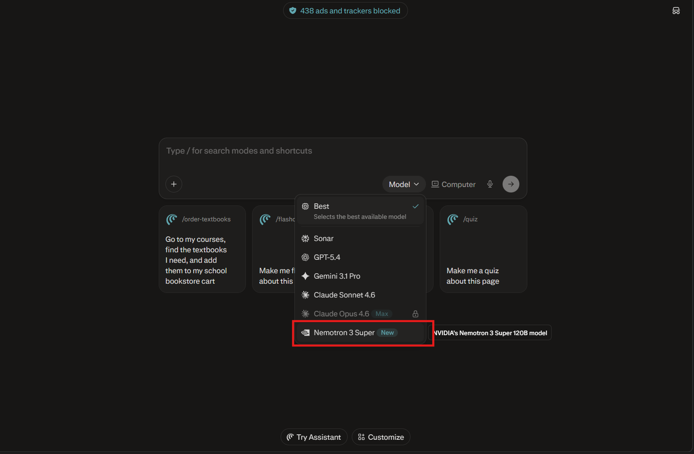
Task: Choose Sonar from the model list
Action: click(360, 239)
